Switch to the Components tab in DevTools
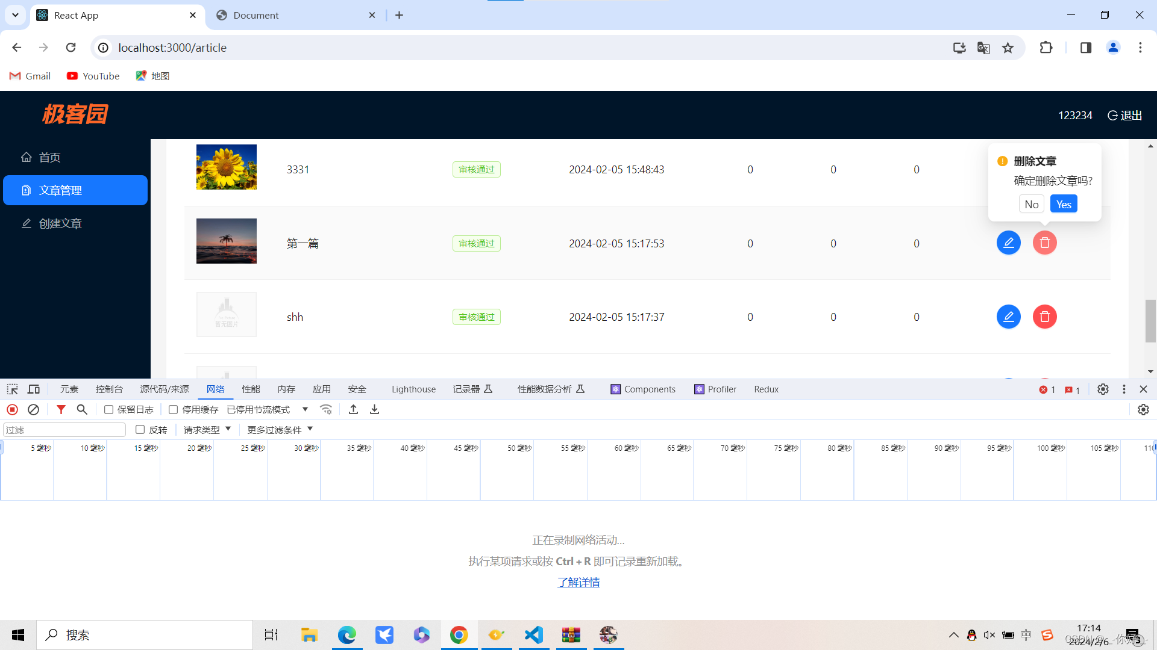Screen dimensions: 1157x650 (641, 389)
